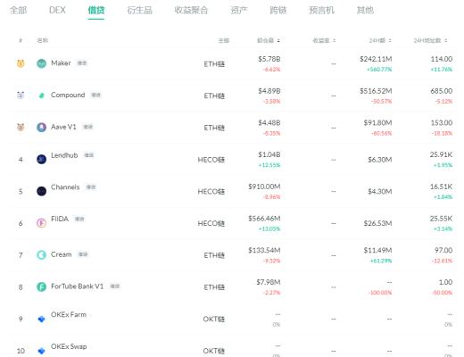
Task: Click the first-place medal icon beside Maker
Action: tap(21, 63)
